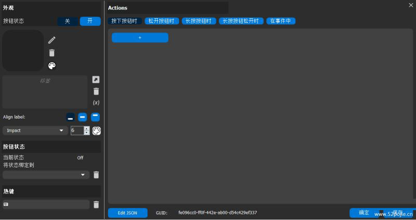Expand the state binding dropdown
416x220 pixels.
(46, 175)
